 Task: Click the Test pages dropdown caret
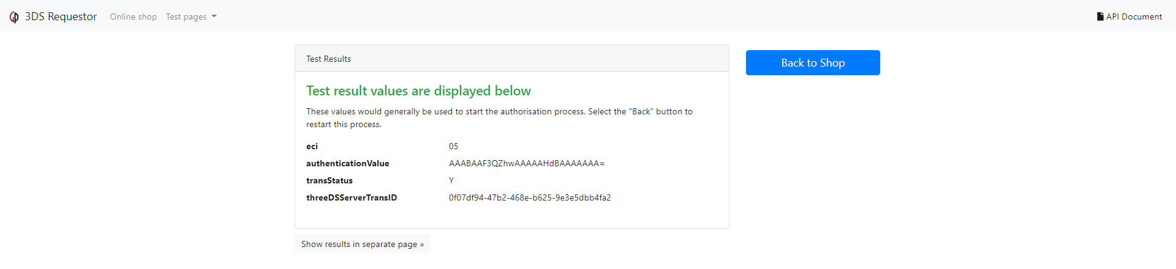214,17
